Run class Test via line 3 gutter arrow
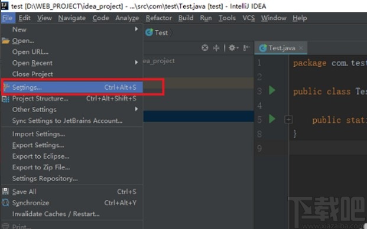 [272, 90]
